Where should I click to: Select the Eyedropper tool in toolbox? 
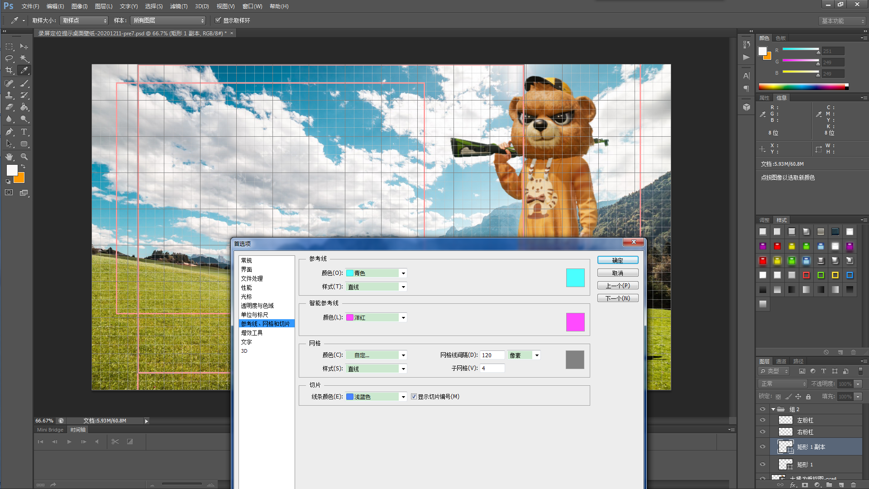pyautogui.click(x=24, y=70)
